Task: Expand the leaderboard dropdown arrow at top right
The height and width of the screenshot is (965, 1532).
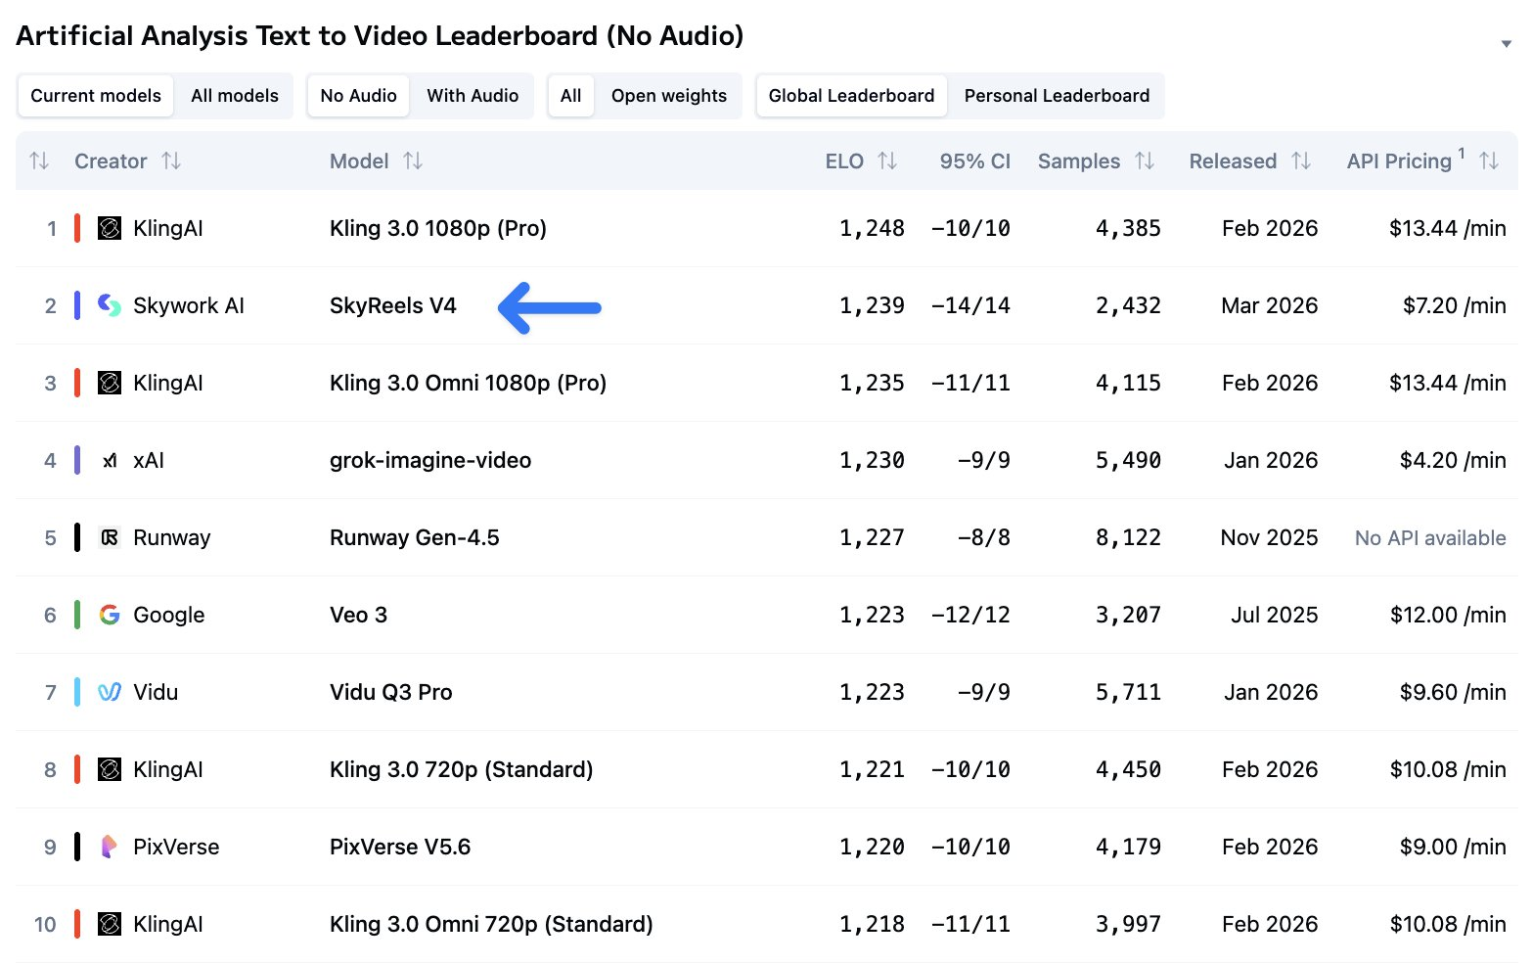Action: pos(1506,44)
